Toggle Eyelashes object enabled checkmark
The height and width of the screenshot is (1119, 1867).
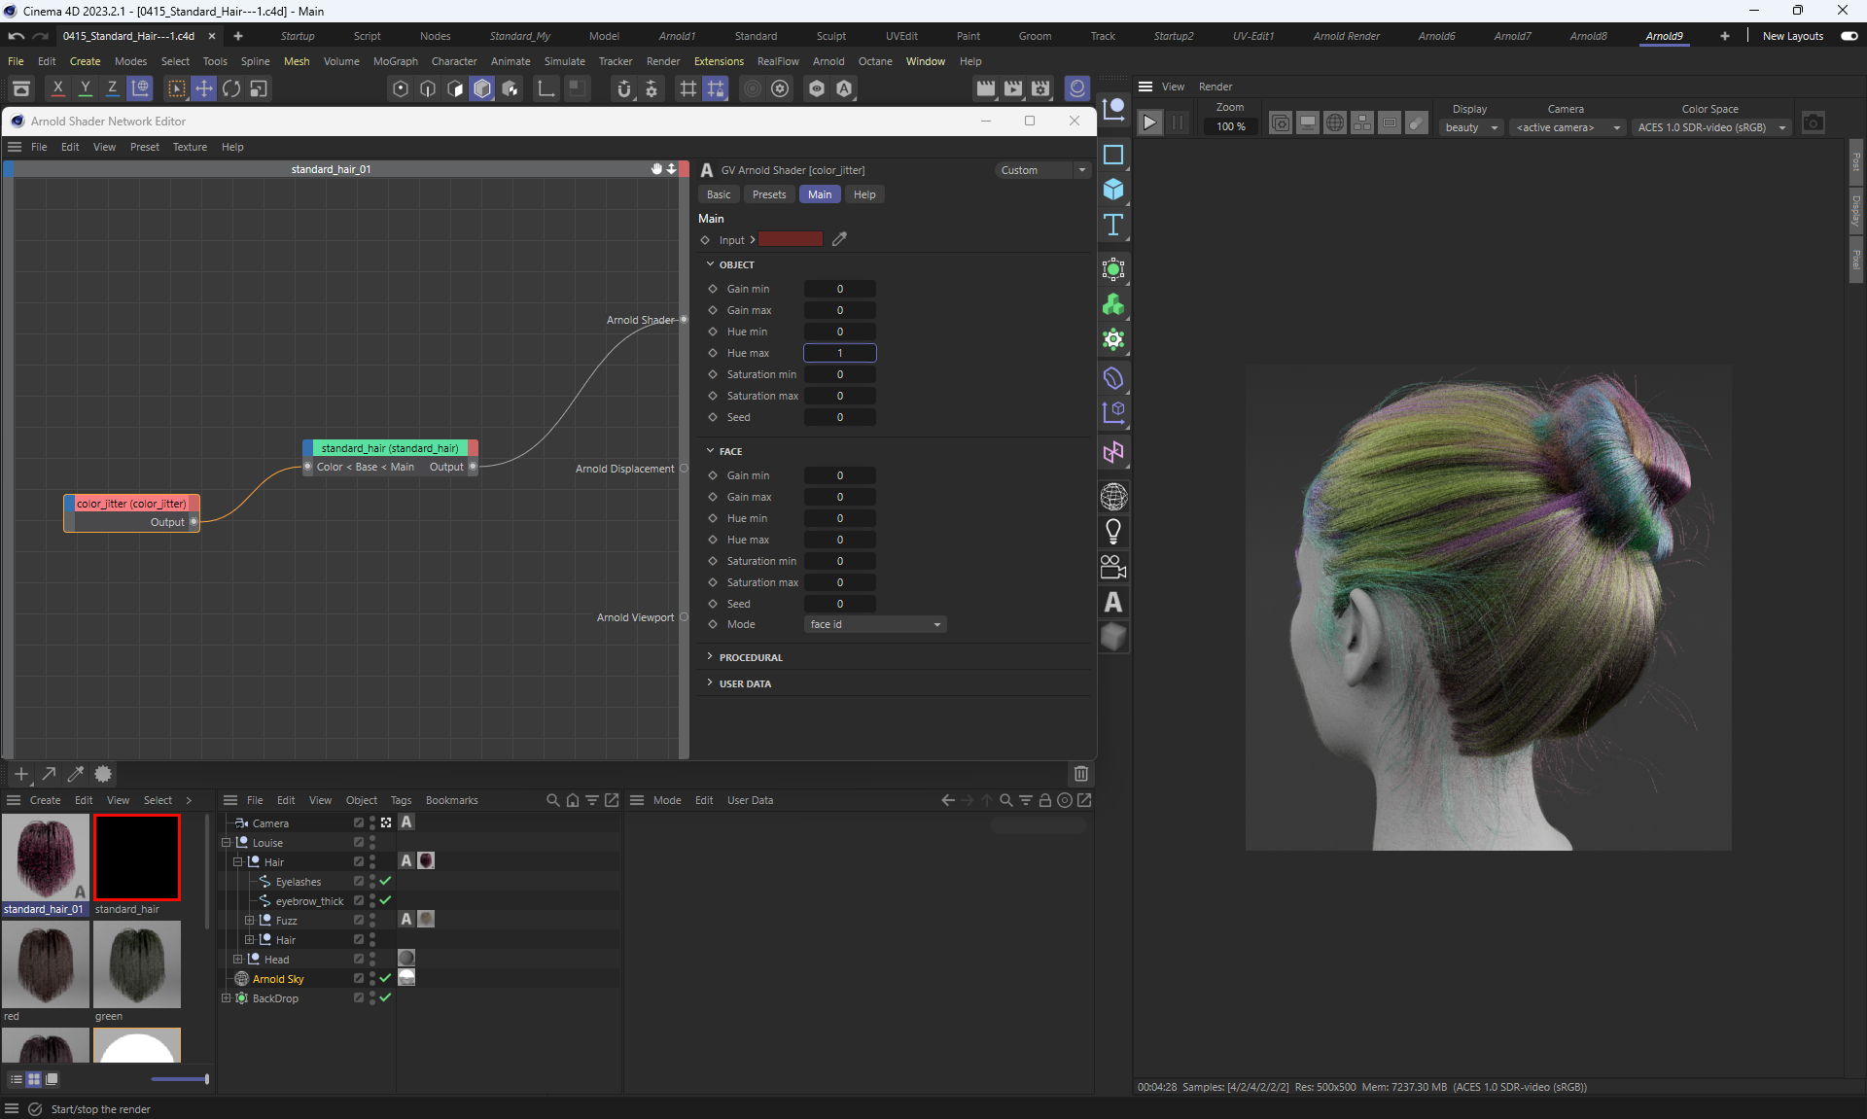pyautogui.click(x=386, y=882)
